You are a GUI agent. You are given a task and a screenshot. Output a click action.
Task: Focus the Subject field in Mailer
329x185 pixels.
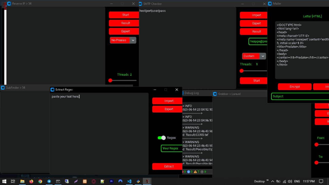(300, 96)
